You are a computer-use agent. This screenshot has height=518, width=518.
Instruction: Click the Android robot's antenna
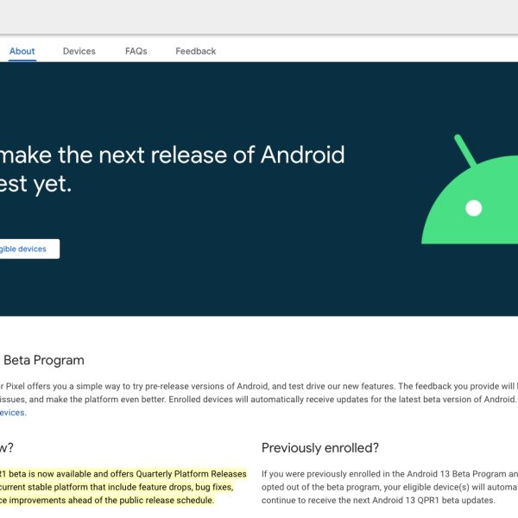coord(464,150)
